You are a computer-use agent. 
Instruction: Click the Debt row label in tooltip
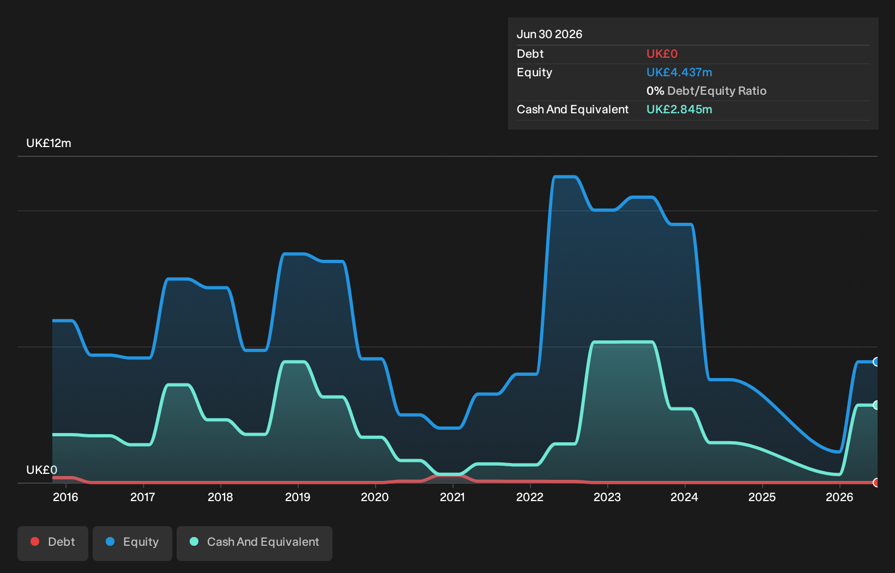pos(530,54)
